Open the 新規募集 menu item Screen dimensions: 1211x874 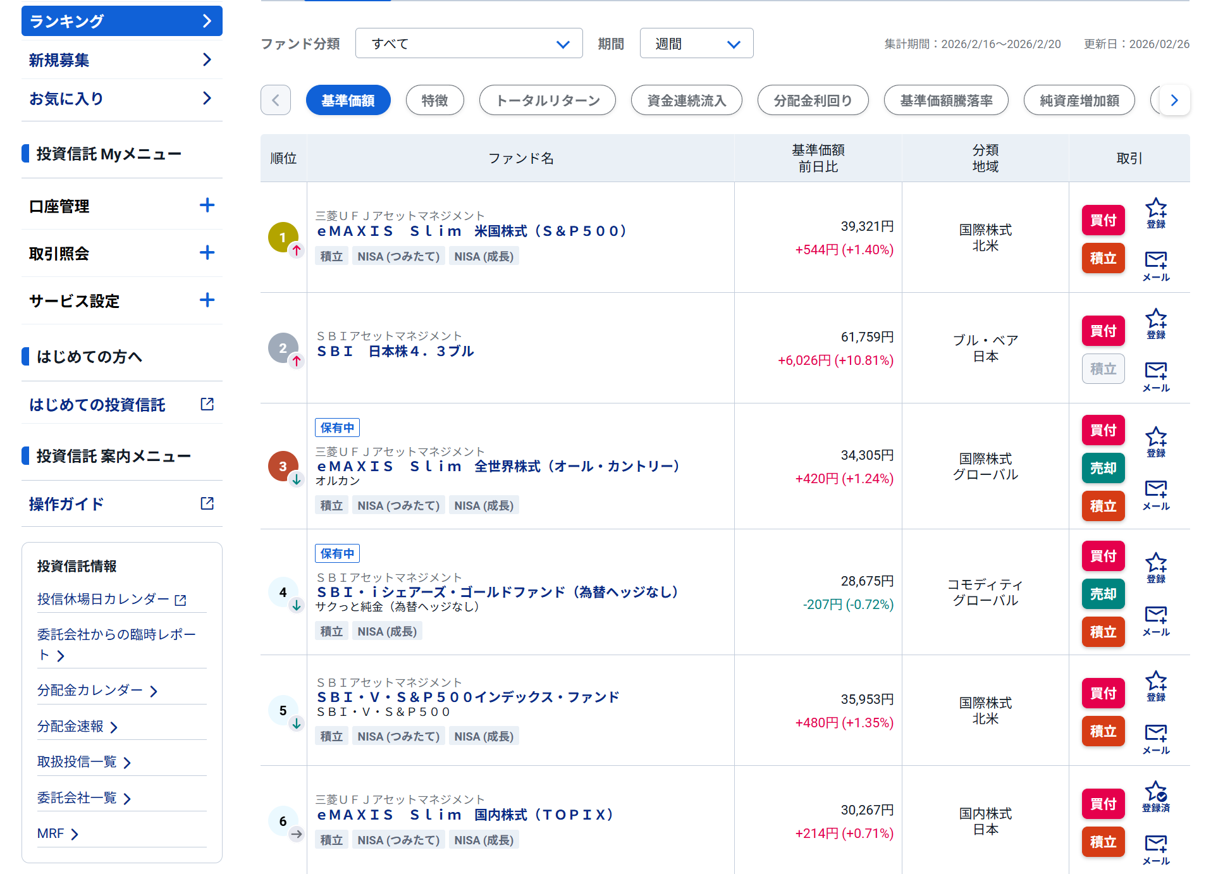pos(121,60)
